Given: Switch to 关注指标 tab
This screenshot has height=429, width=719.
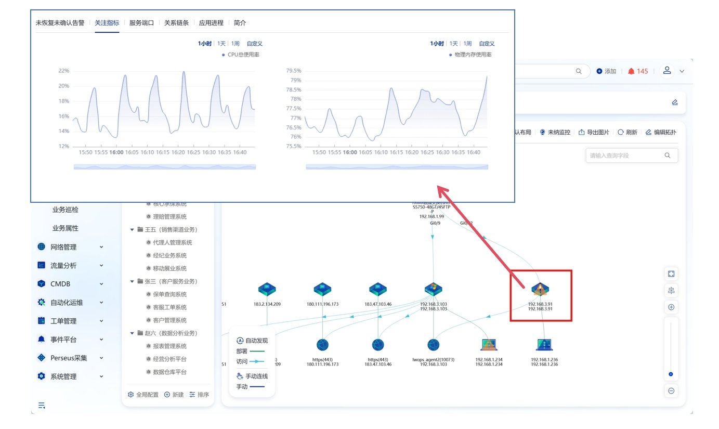Looking at the screenshot, I should (107, 23).
